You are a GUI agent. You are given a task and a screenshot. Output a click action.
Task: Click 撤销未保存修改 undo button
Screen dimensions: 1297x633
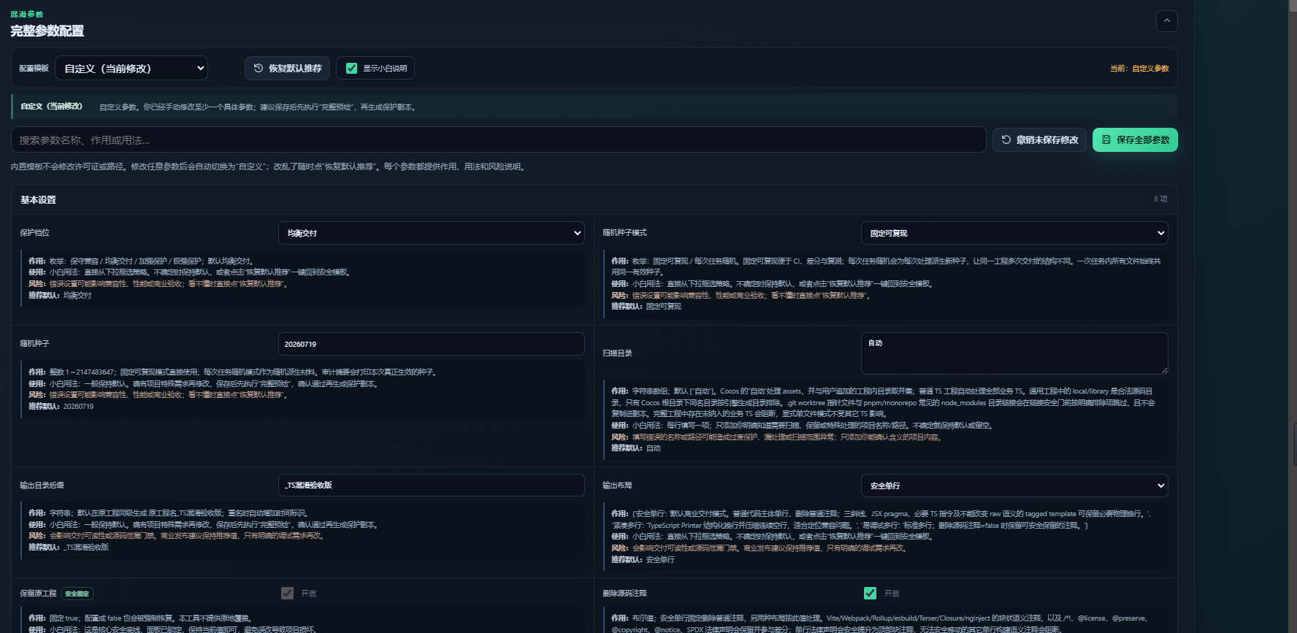[1039, 139]
